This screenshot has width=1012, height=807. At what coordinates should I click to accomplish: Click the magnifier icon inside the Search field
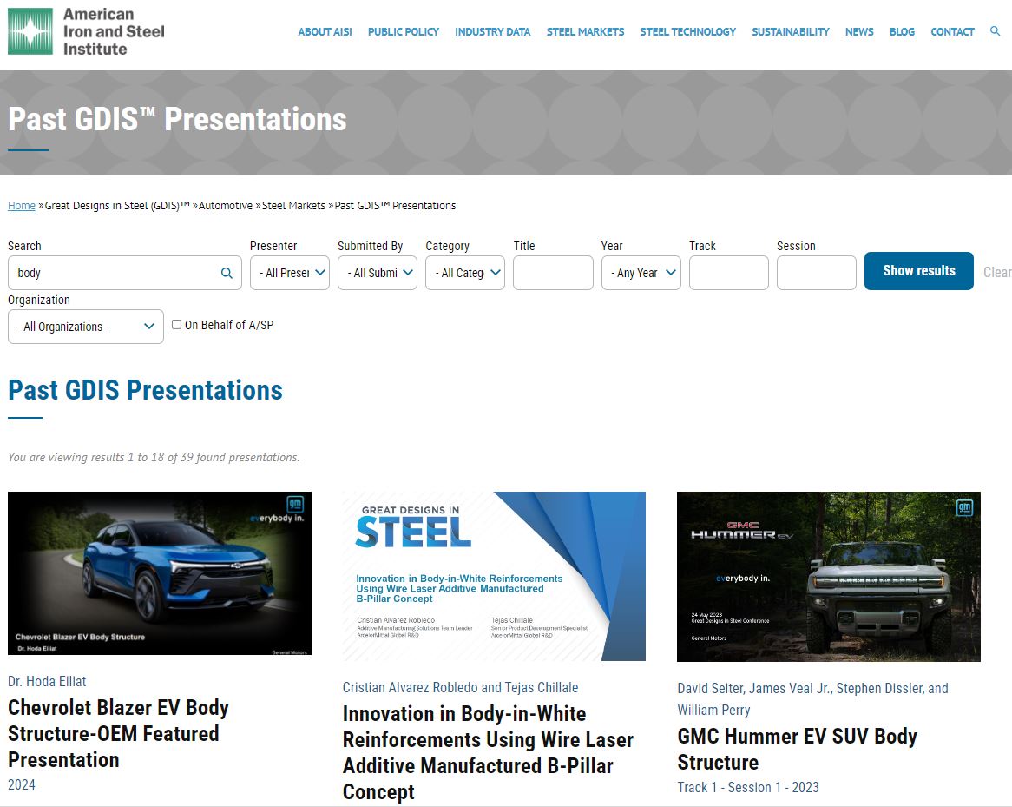point(227,273)
